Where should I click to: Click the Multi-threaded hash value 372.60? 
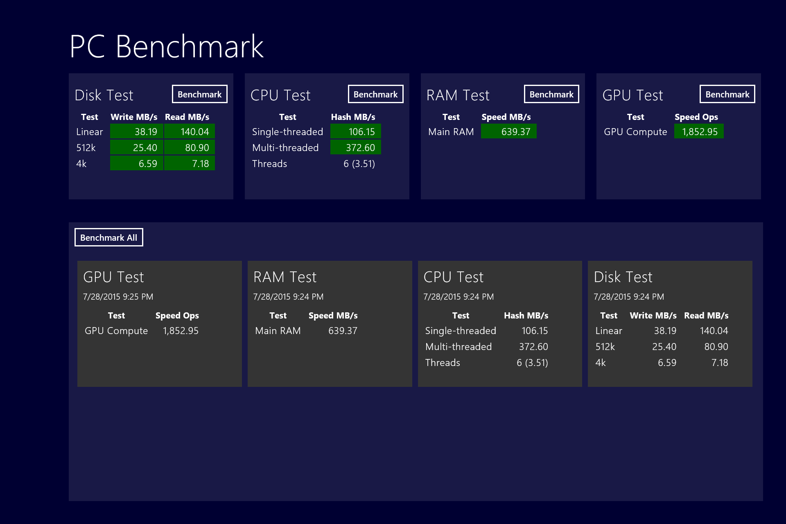(x=355, y=147)
